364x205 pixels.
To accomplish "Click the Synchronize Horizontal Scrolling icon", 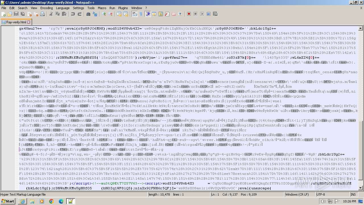I will 126,14.
